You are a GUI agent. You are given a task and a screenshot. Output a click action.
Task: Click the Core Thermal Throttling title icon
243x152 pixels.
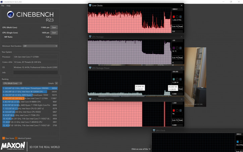tap(90, 99)
